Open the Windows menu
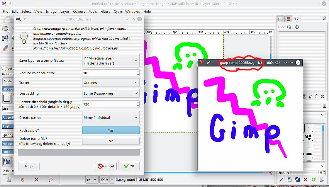Screen dimensions: 329x187 [x=132, y=12]
